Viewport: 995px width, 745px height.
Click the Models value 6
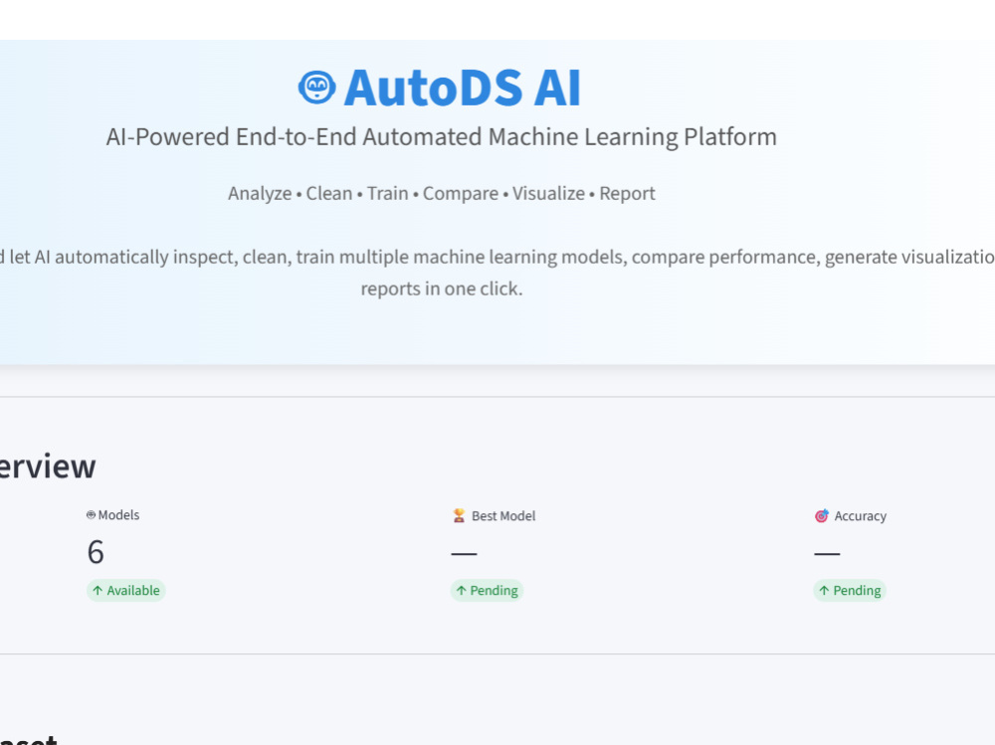(96, 551)
